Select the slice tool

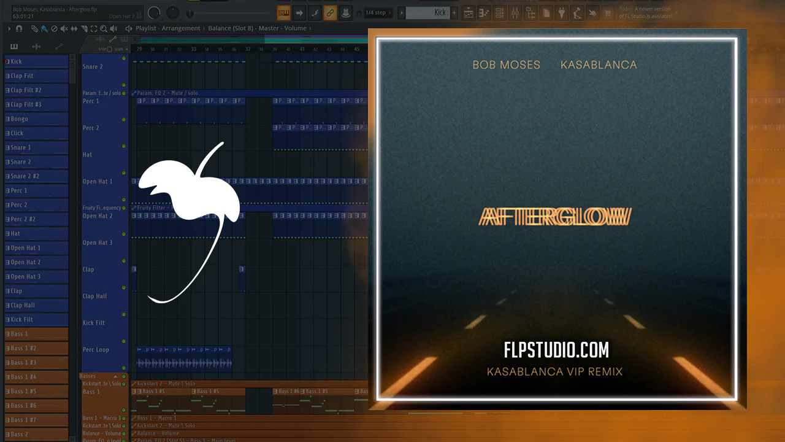click(x=84, y=28)
